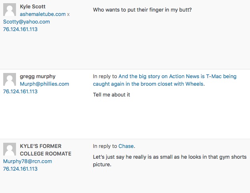The height and width of the screenshot is (193, 250).
Task: Click gregg murphy's avatar placeholder
Action: pyautogui.click(x=10, y=80)
